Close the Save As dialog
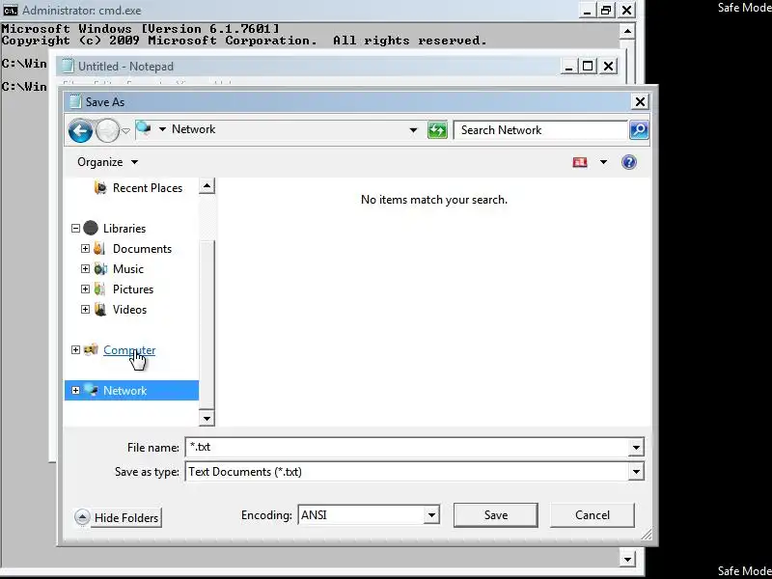The image size is (772, 579). 640,102
